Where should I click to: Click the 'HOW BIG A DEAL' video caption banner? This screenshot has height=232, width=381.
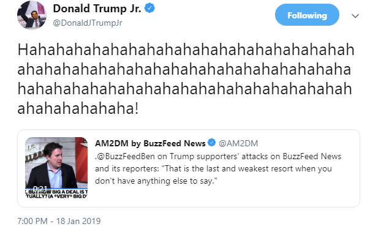pos(56,194)
